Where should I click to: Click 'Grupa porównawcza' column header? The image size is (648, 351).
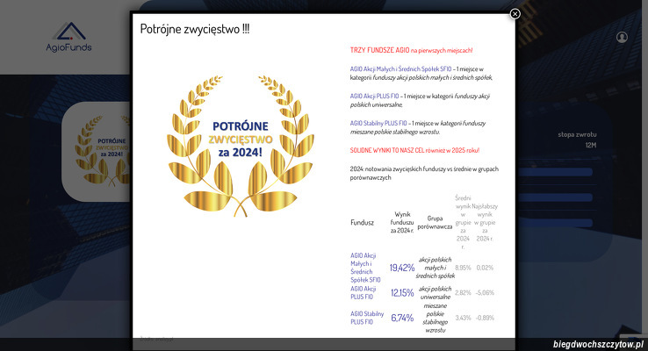coord(435,223)
